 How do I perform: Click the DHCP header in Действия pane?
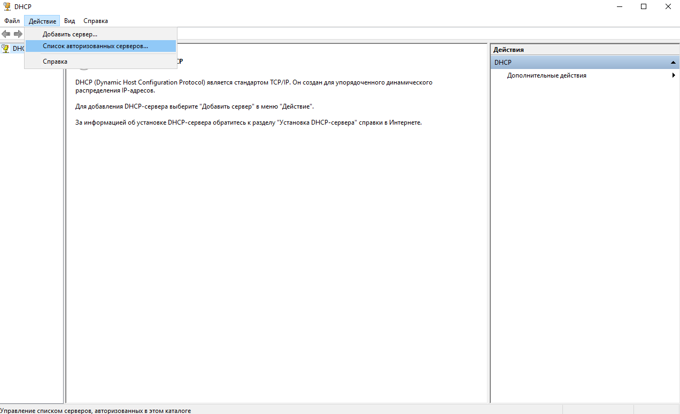click(503, 63)
